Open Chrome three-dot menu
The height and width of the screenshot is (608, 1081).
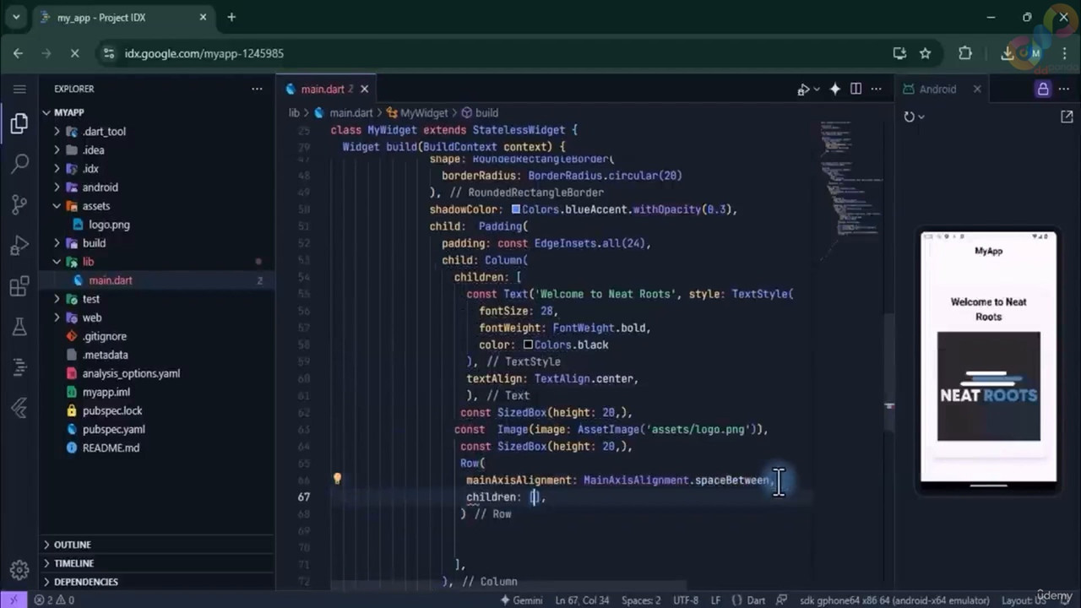click(1064, 53)
